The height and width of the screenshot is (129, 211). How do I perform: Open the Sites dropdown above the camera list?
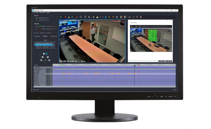(x=43, y=65)
